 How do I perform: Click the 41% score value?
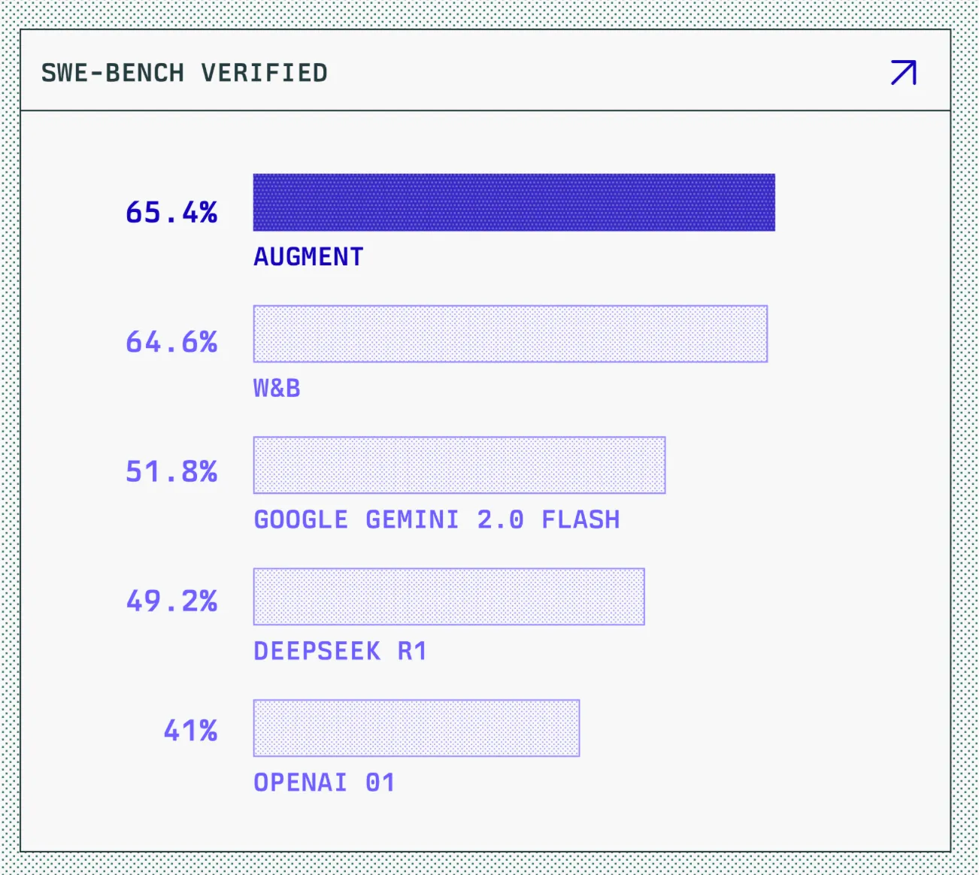(x=190, y=731)
